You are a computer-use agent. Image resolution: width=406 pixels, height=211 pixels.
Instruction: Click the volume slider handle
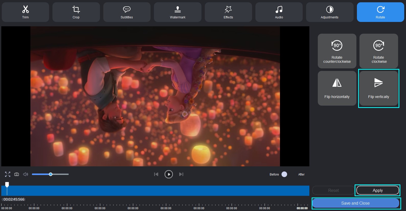(x=51, y=174)
